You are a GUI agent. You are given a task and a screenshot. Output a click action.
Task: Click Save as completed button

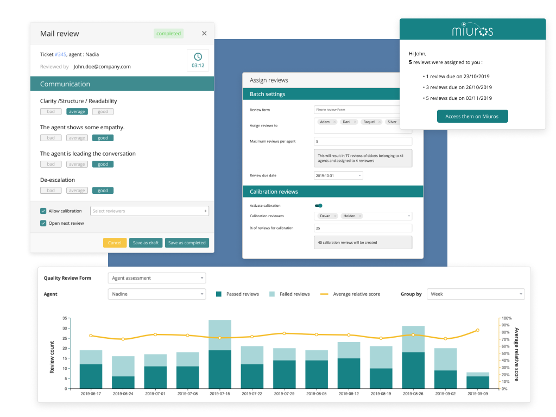187,243
